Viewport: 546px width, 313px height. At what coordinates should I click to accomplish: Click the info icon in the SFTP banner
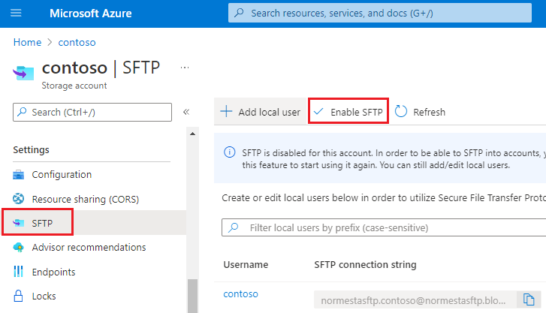pos(230,152)
